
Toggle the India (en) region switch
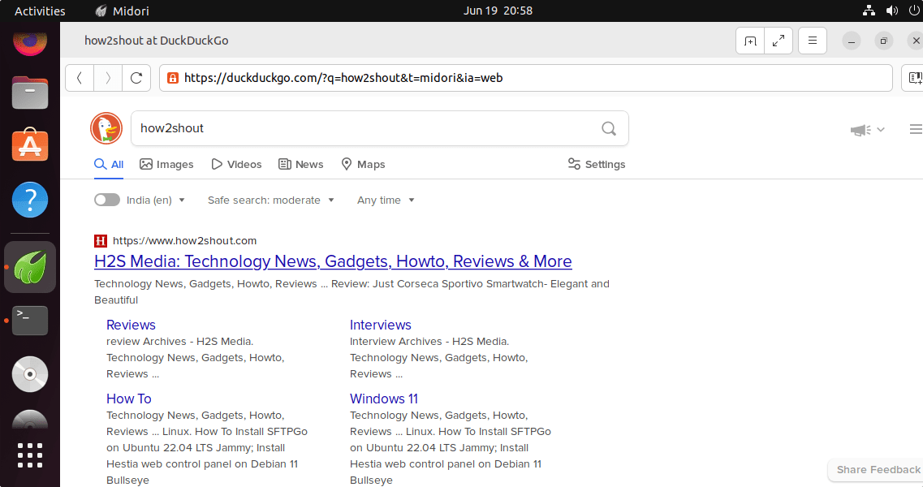tap(106, 200)
